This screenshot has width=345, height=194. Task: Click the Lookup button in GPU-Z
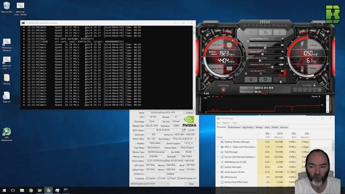click(189, 113)
